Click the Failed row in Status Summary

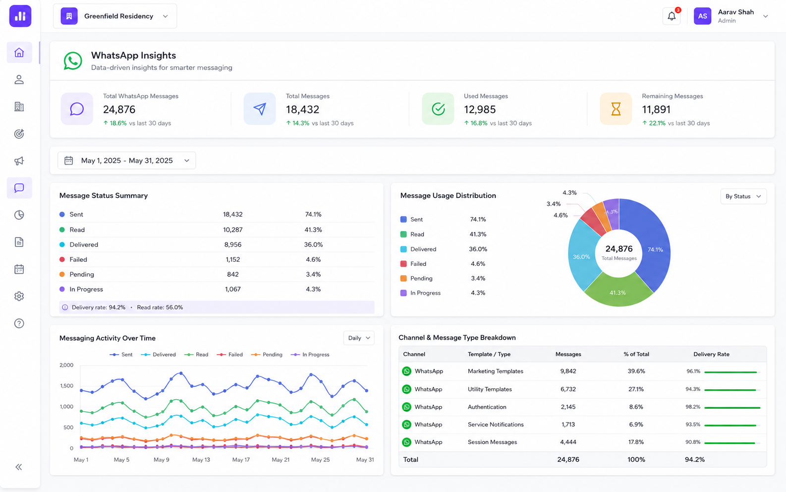coord(217,259)
